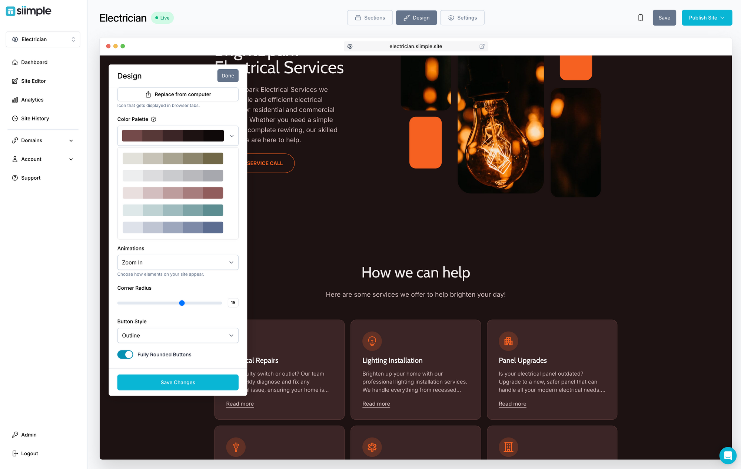Viewport: 741px width, 469px height.
Task: Click the mobile preview phone icon
Action: (x=640, y=18)
